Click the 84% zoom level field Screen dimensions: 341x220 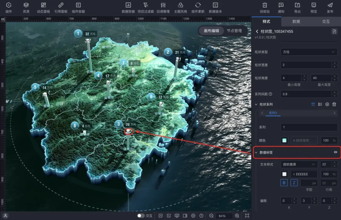point(224,216)
